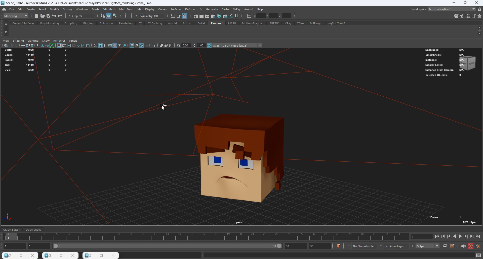Open the Script Editor icon
483x259 pixels.
point(478,255)
